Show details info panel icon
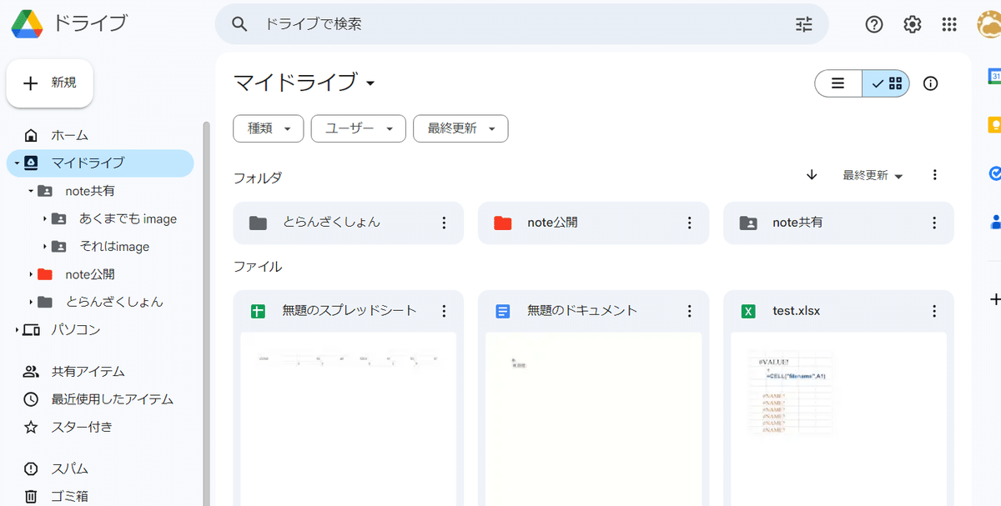1001x506 pixels. click(931, 83)
